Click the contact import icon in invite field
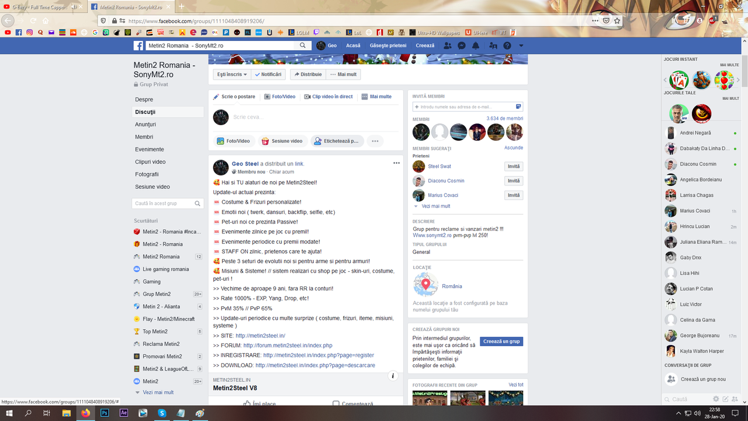Screen dimensions: 748x421 pos(518,106)
